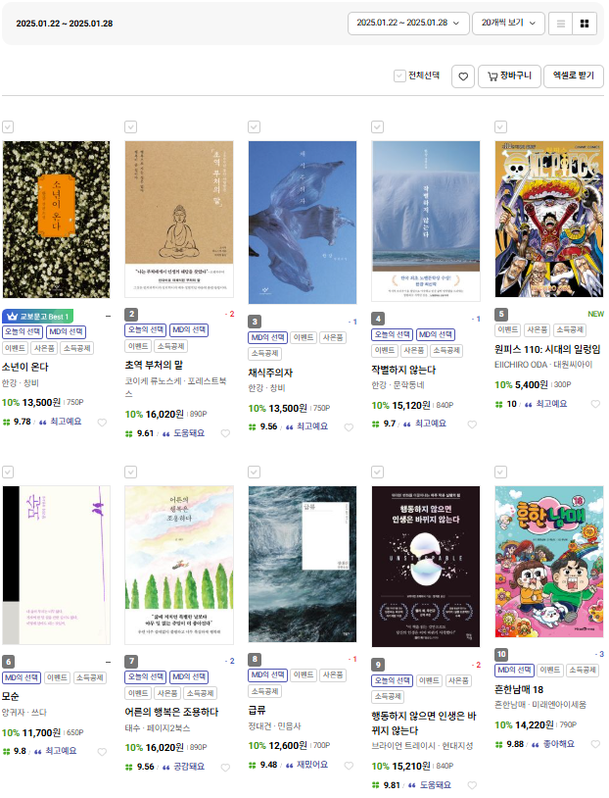Switch to list view layout icon
The width and height of the screenshot is (609, 798).
coord(561,24)
